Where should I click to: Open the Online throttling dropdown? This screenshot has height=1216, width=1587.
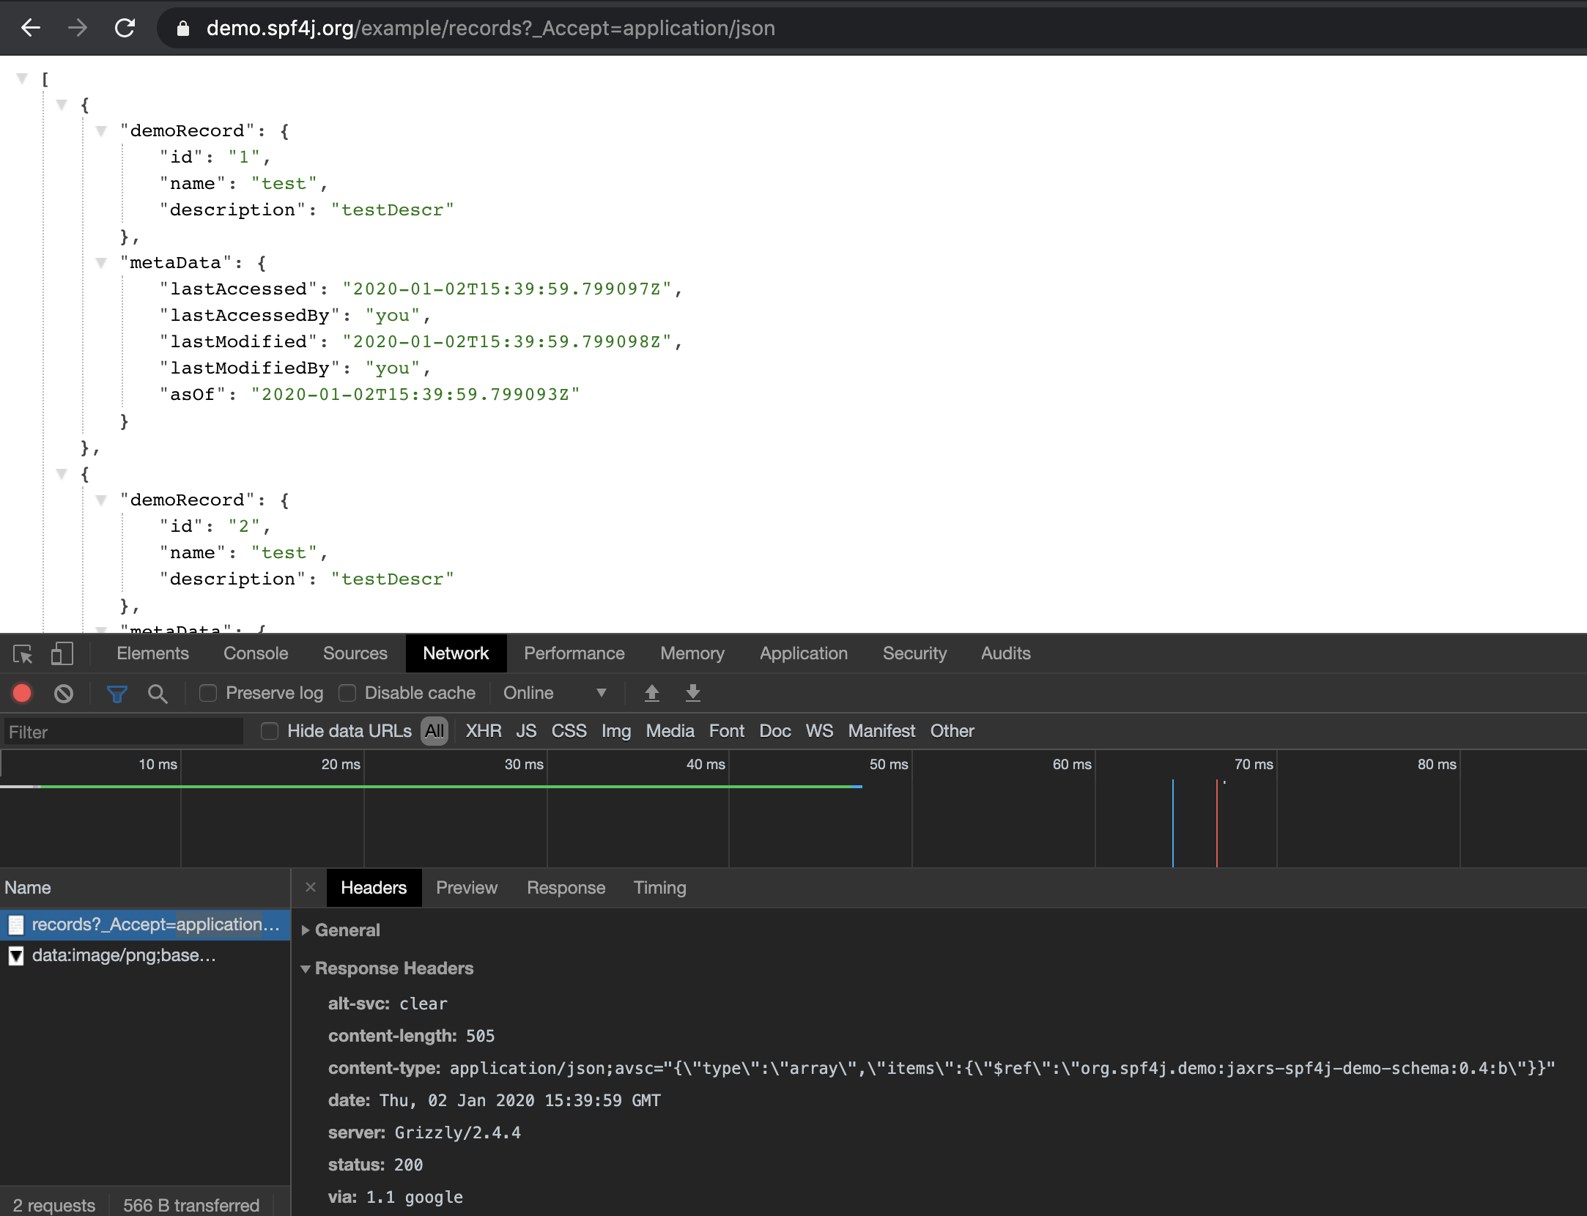point(555,693)
